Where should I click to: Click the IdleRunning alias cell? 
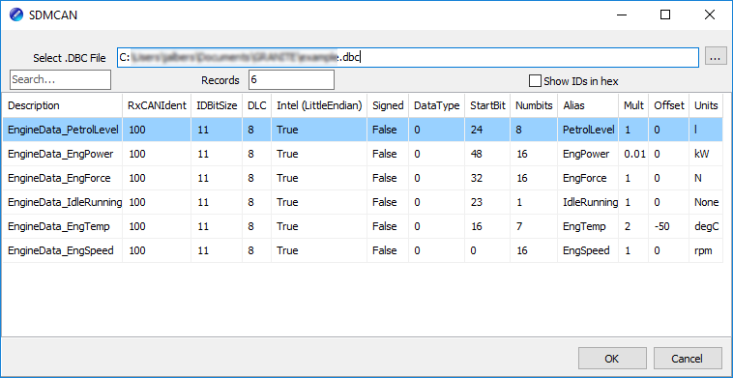coord(588,202)
